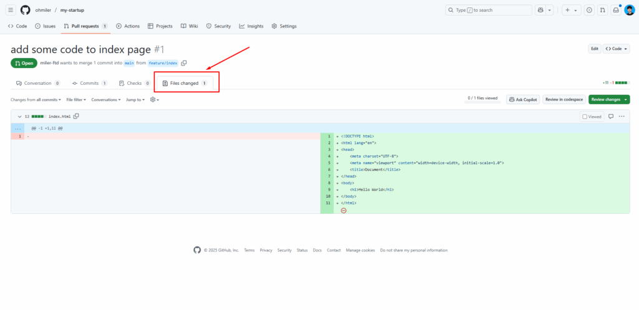Open the pull requests icon in header

602,10
